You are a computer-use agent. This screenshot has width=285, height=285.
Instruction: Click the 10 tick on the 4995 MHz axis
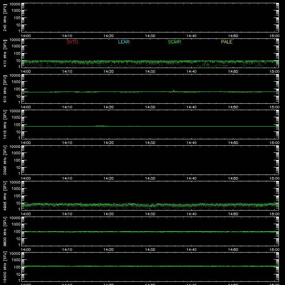(x=19, y=203)
